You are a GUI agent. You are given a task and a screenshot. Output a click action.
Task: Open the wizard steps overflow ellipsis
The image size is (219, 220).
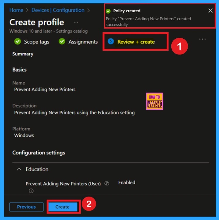click(x=202, y=39)
